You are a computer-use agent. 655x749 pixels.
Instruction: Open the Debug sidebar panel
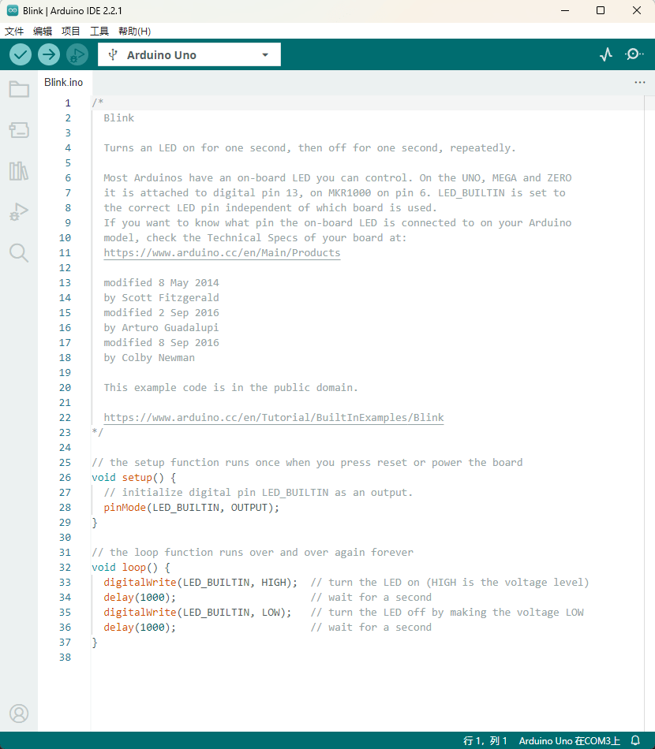point(19,211)
